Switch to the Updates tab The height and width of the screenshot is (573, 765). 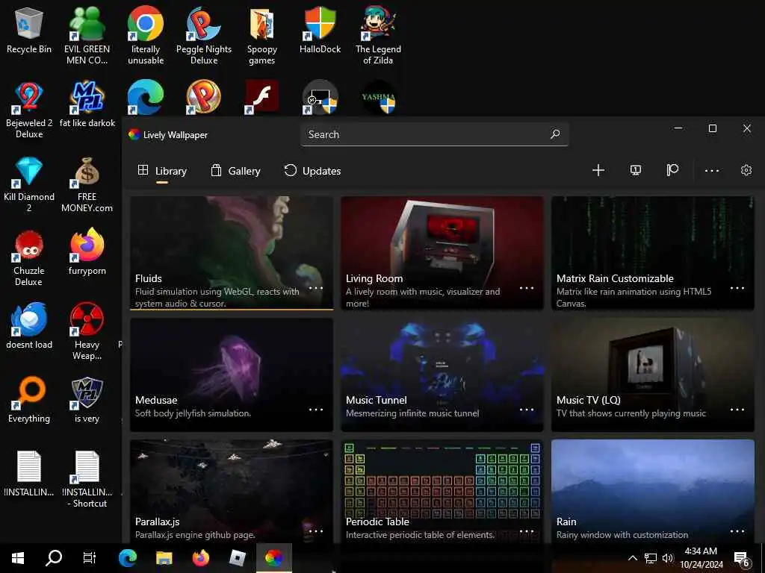point(312,171)
